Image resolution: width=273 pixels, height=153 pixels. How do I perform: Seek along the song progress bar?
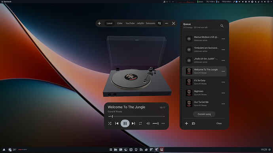coord(136,116)
